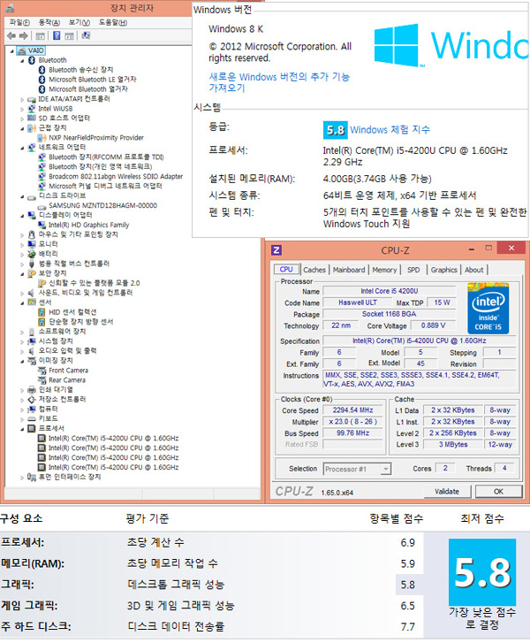Click the action pane toolbar icon after Help
The image size is (530, 643).
[x=69, y=36]
